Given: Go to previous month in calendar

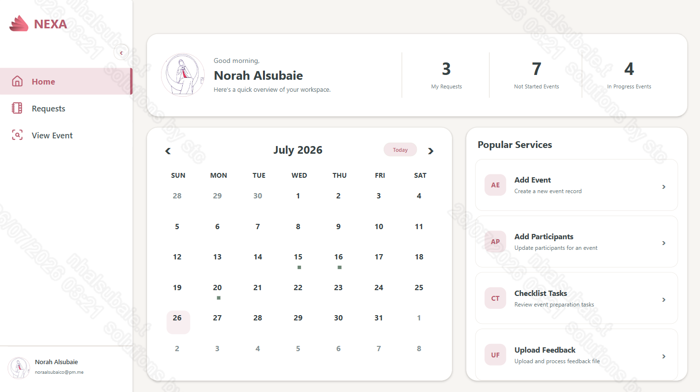Looking at the screenshot, I should pos(168,151).
